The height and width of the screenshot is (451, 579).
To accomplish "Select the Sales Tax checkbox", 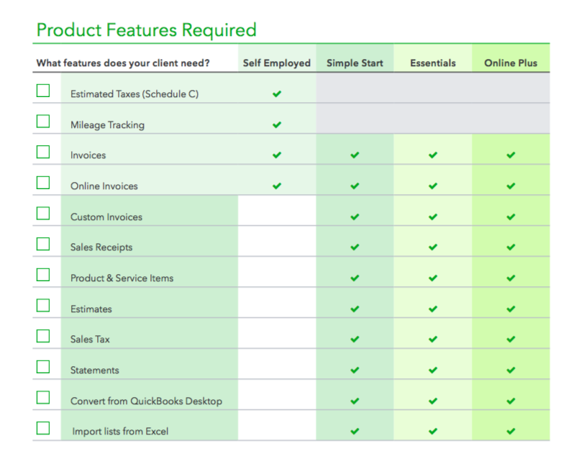I will tap(43, 336).
